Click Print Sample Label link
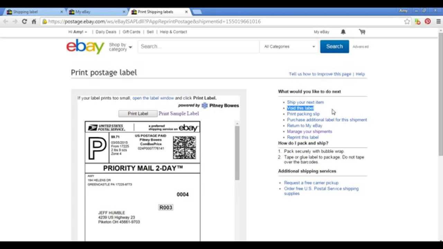 tap(179, 113)
